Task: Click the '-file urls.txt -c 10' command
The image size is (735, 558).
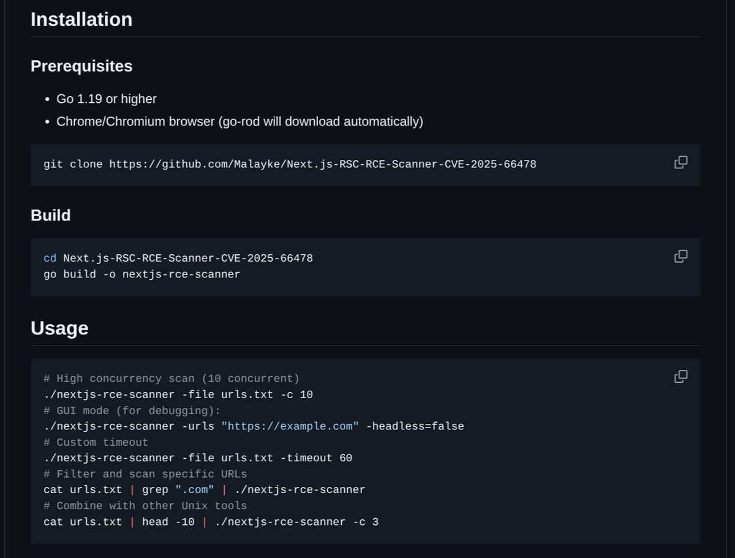Action: tap(178, 394)
